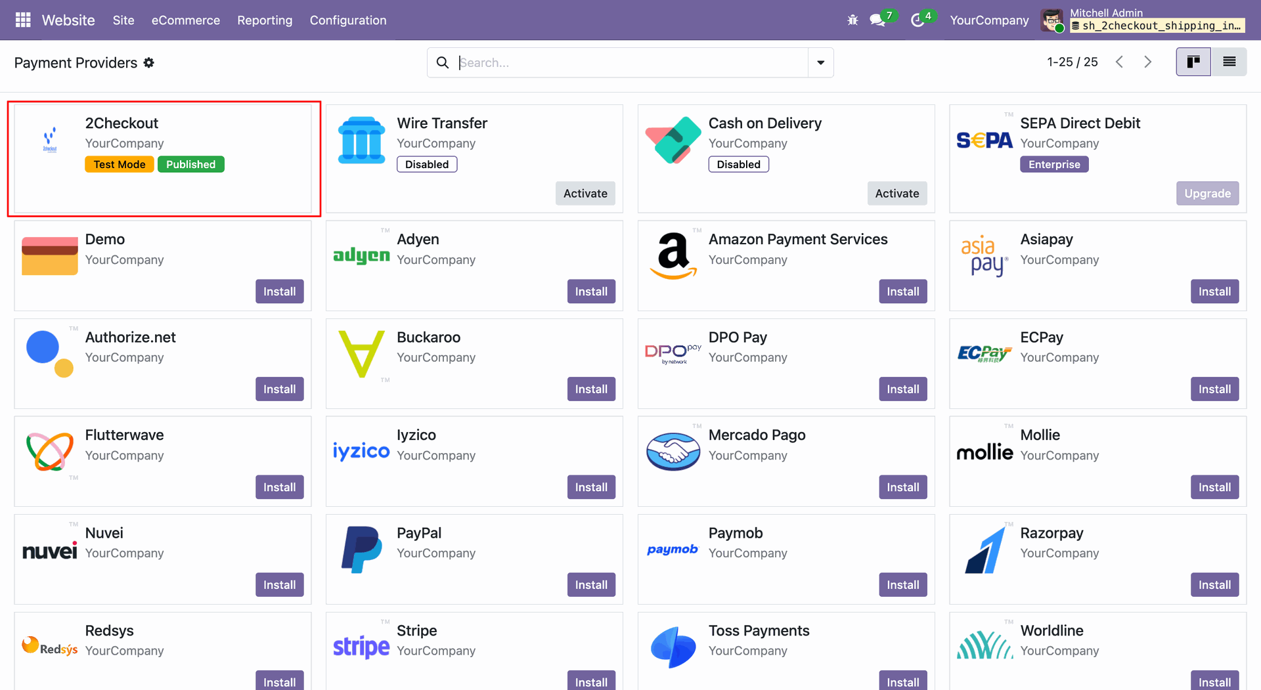Activate the Wire Transfer provider
The width and height of the screenshot is (1261, 690).
[585, 193]
